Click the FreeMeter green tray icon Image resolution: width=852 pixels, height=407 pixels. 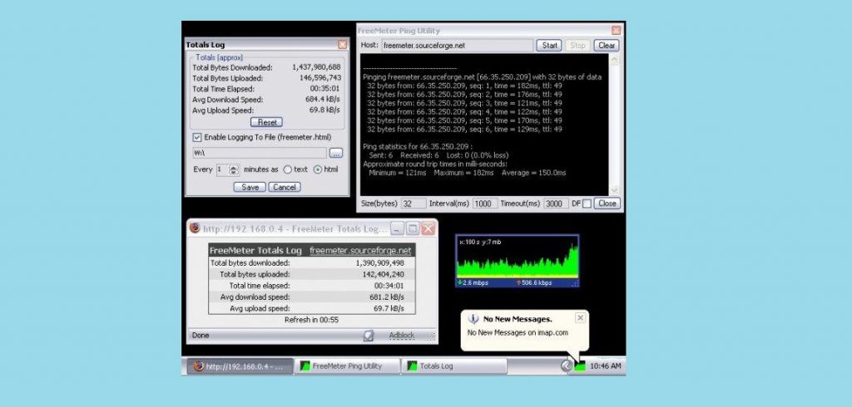581,366
